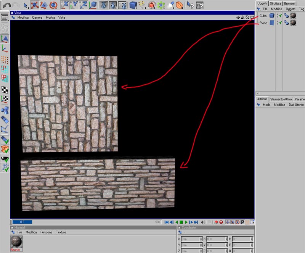Open the array modeling objects
This screenshot has width=305, height=253.
(x=161, y=5)
